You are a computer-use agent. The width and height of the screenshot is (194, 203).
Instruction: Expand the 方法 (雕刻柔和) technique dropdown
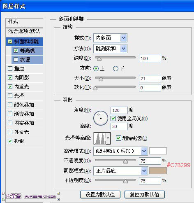[110, 49]
